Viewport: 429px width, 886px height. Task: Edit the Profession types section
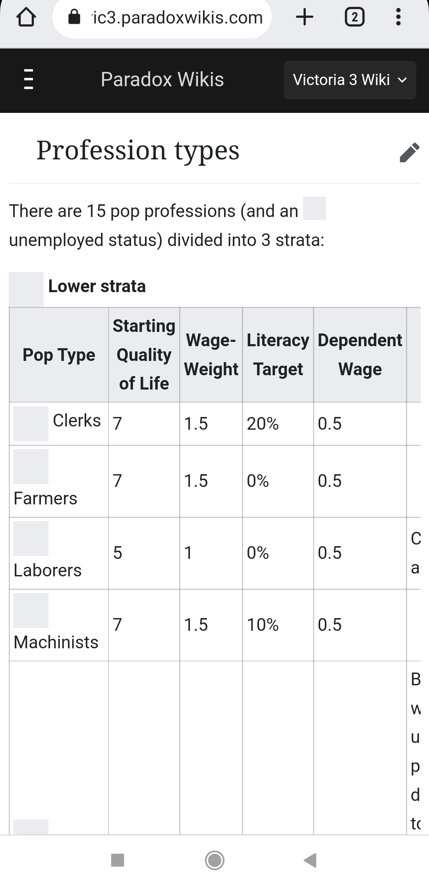[x=409, y=152]
